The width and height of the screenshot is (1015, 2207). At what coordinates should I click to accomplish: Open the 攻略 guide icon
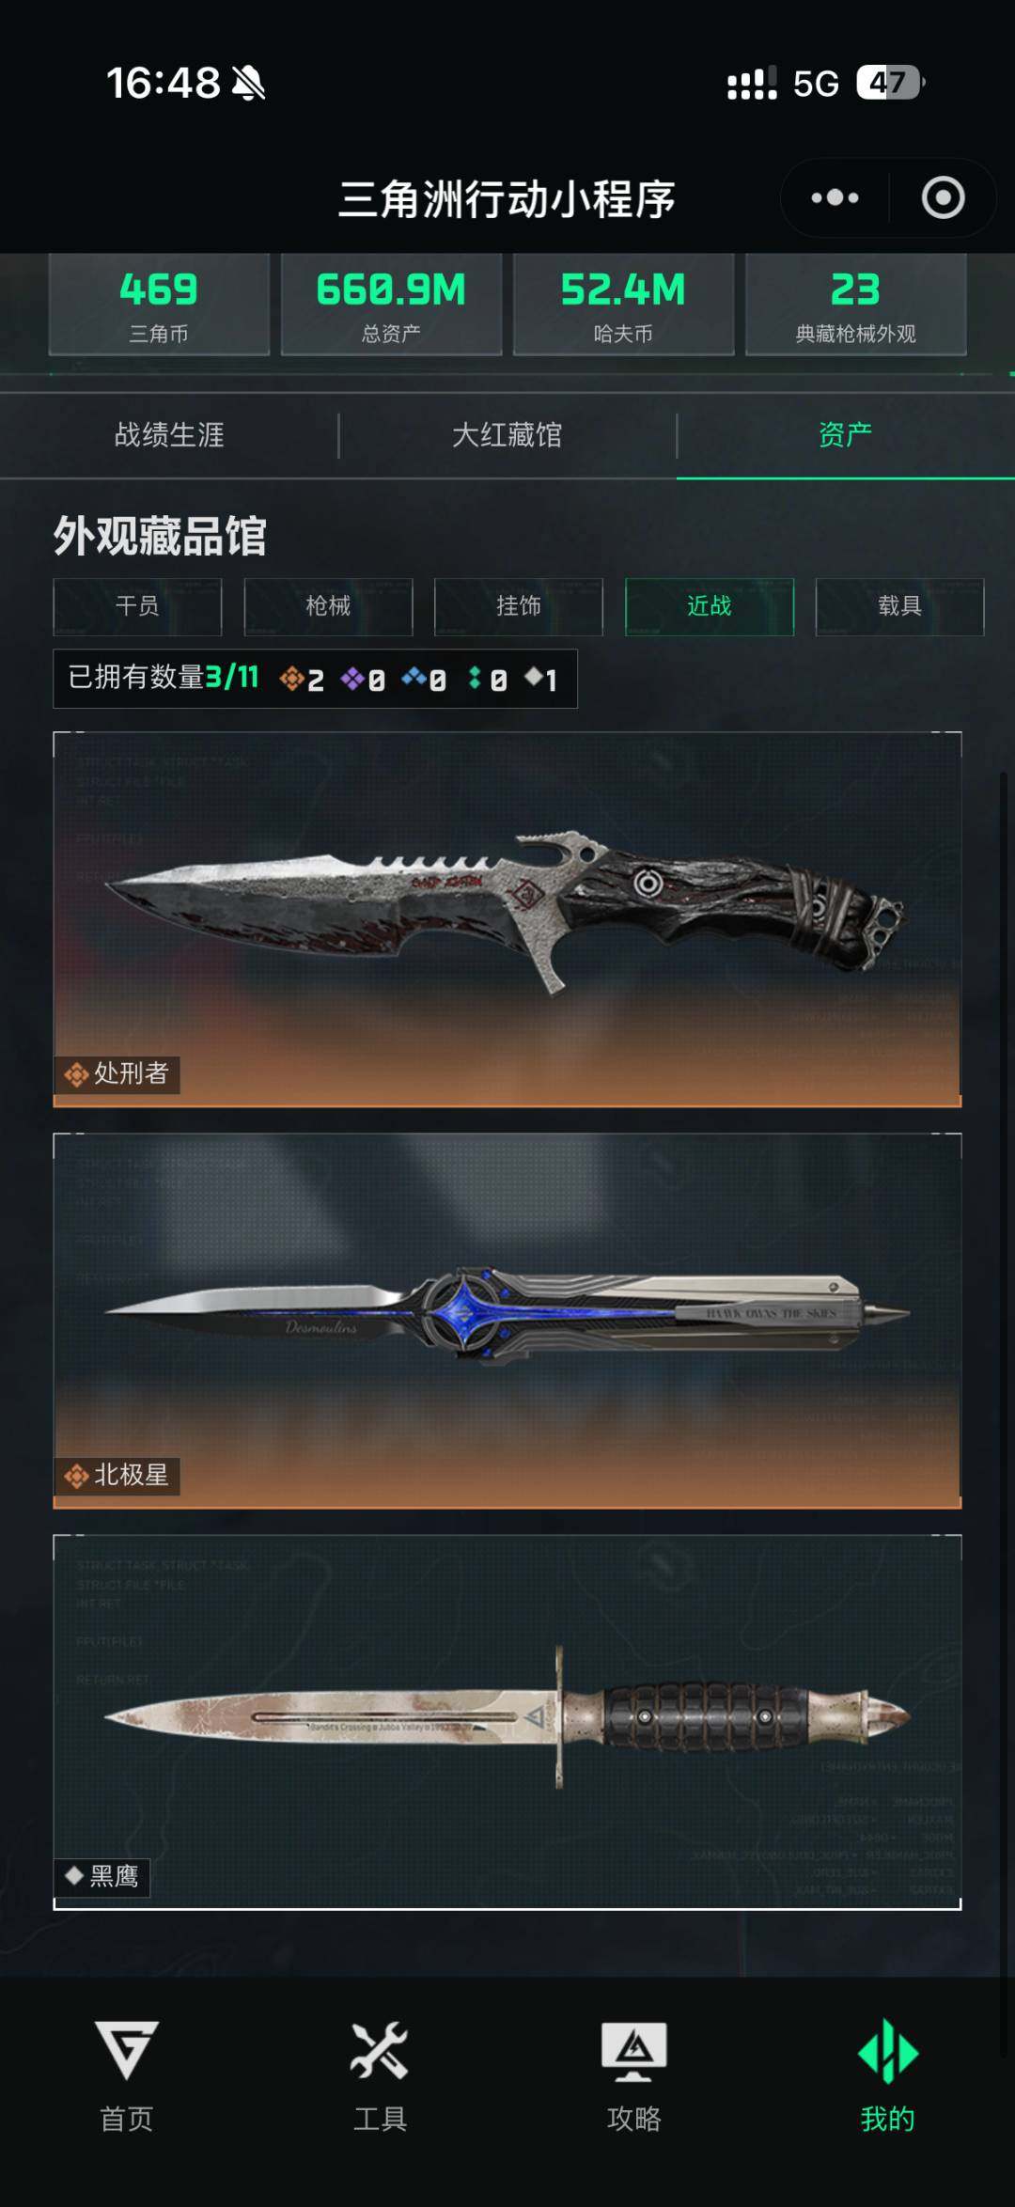634,2052
